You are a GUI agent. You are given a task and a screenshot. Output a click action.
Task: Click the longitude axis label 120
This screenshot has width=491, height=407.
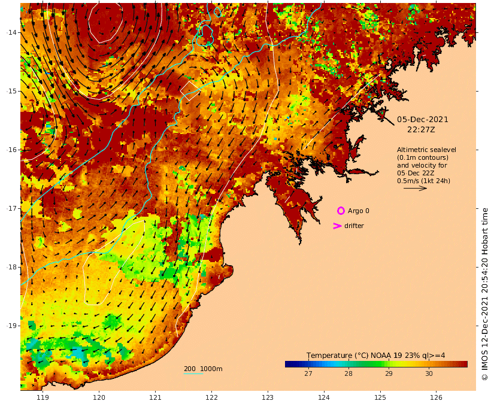(x=99, y=397)
